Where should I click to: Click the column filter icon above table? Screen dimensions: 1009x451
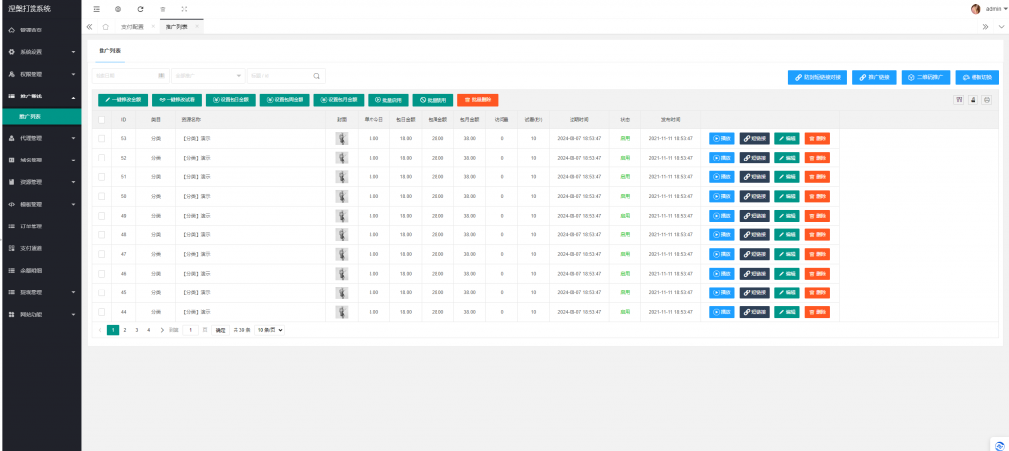pos(959,99)
